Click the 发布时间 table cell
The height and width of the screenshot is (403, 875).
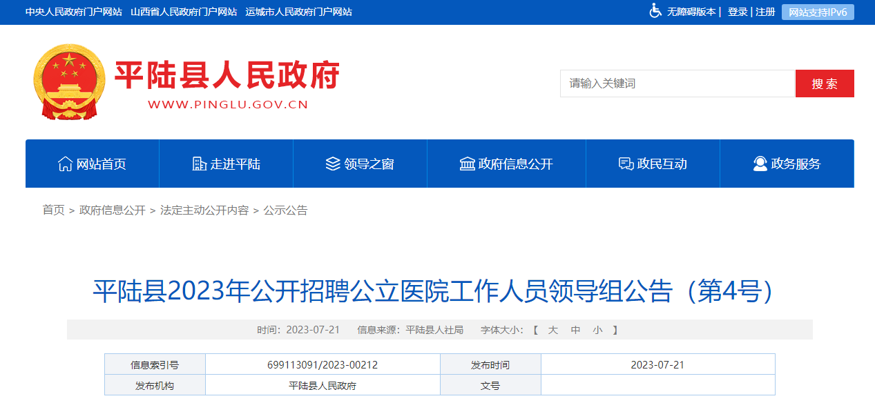490,365
